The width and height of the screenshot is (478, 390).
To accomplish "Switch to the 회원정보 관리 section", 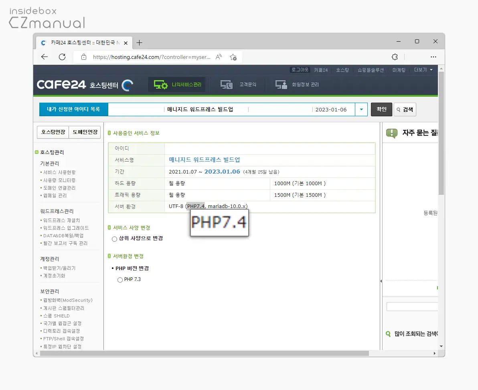I will [297, 85].
